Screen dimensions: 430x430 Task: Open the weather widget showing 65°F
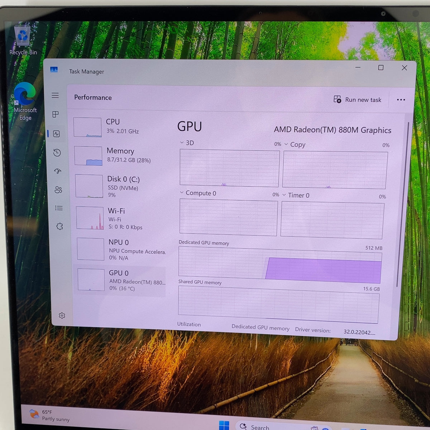(49, 415)
